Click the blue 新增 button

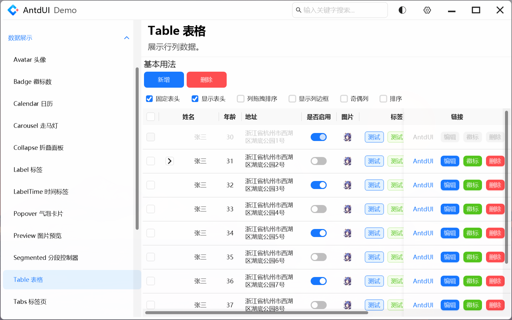point(164,80)
